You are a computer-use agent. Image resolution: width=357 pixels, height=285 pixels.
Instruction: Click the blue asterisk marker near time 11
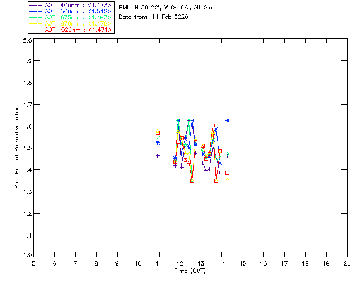pos(157,142)
